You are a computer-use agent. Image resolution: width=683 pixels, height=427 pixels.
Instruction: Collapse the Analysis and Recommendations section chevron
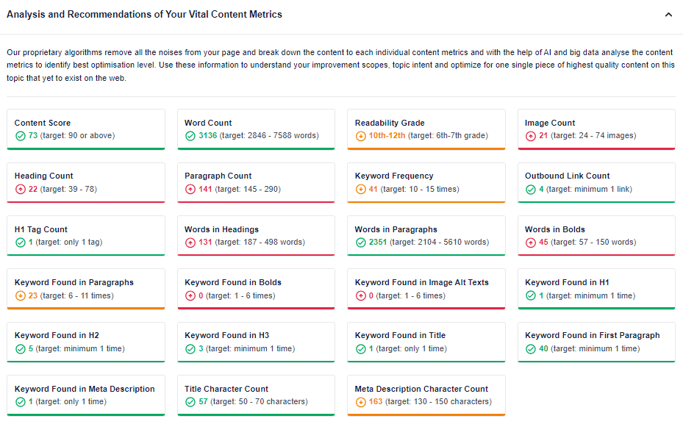pos(668,15)
